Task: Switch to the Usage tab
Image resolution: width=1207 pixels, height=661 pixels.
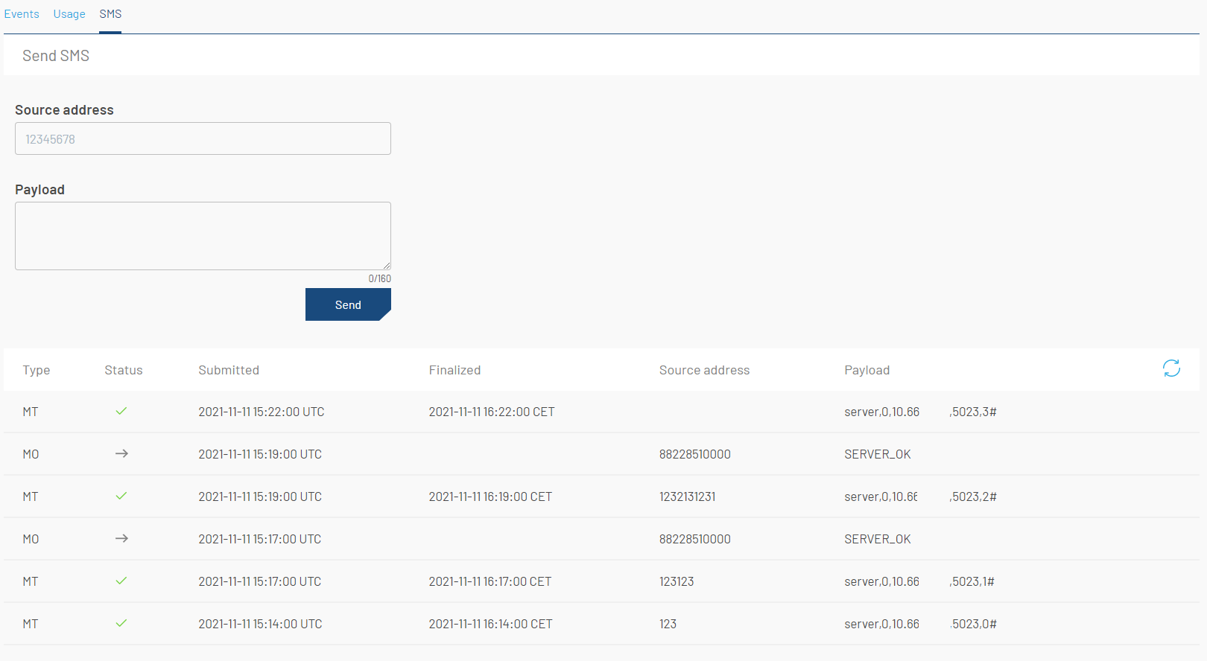Action: (x=69, y=14)
